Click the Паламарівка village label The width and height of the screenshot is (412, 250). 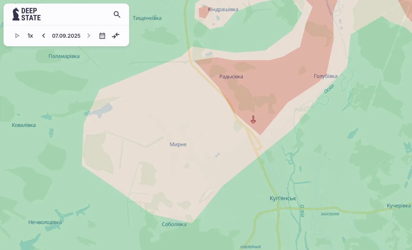64,56
